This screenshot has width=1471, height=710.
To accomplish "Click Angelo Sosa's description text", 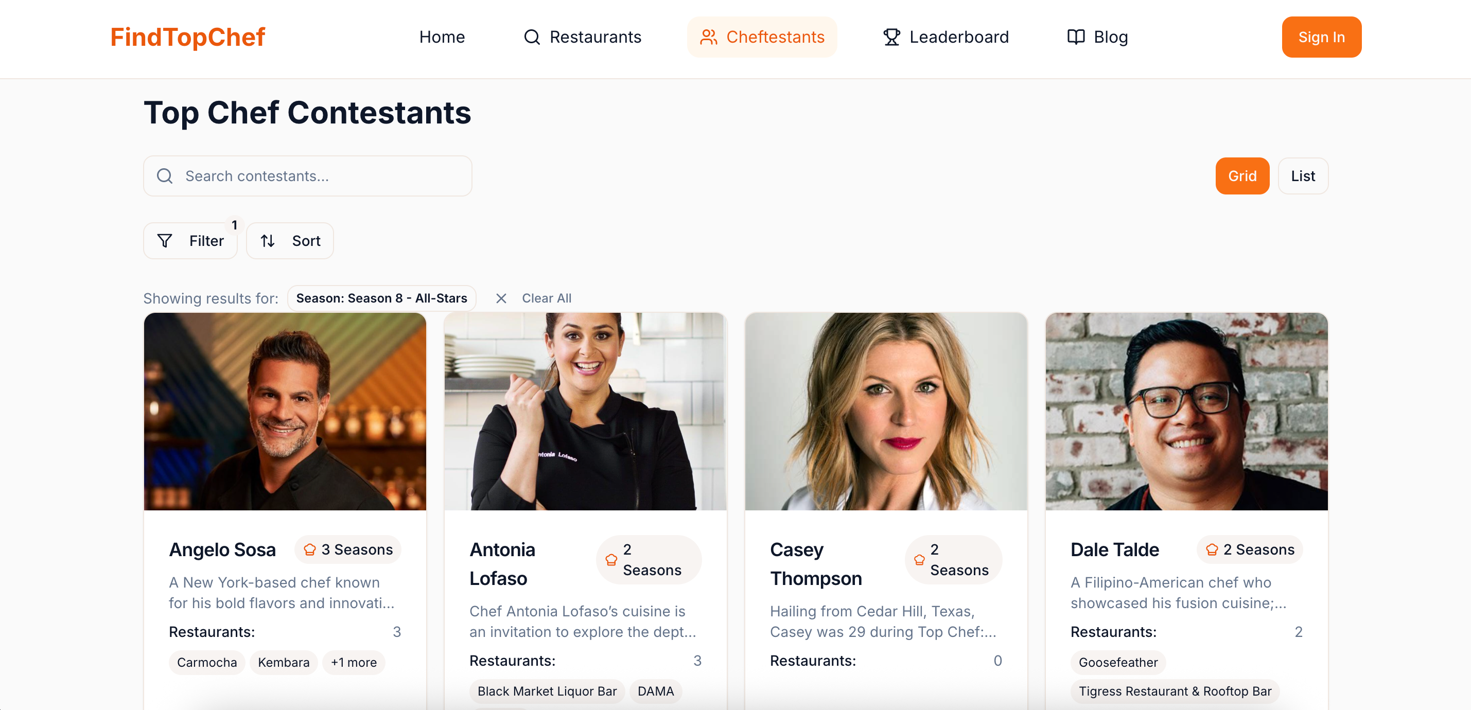I will pyautogui.click(x=282, y=592).
